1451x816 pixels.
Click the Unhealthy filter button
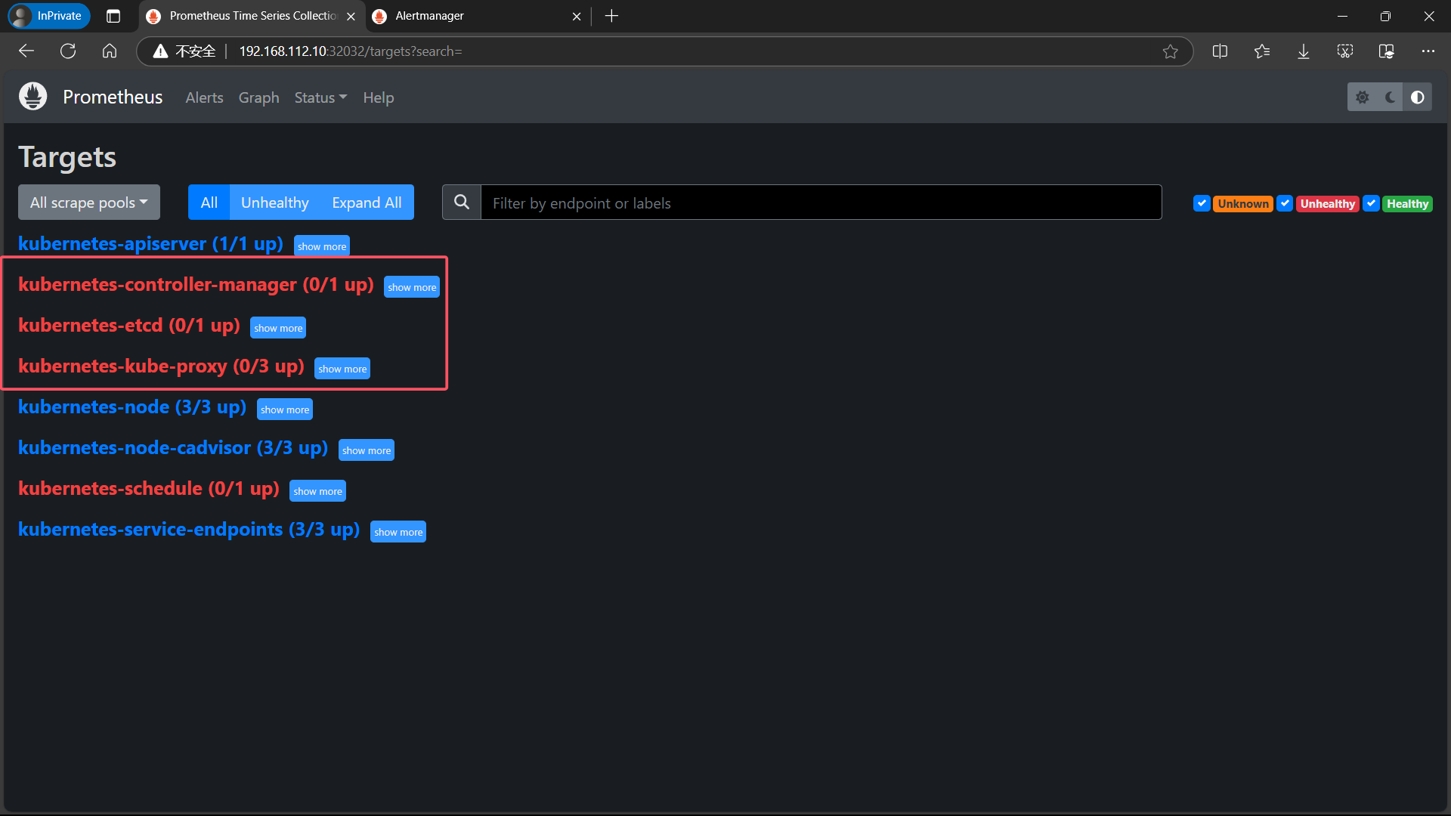tap(274, 202)
